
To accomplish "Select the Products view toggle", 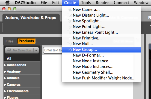I will [x=26, y=41].
